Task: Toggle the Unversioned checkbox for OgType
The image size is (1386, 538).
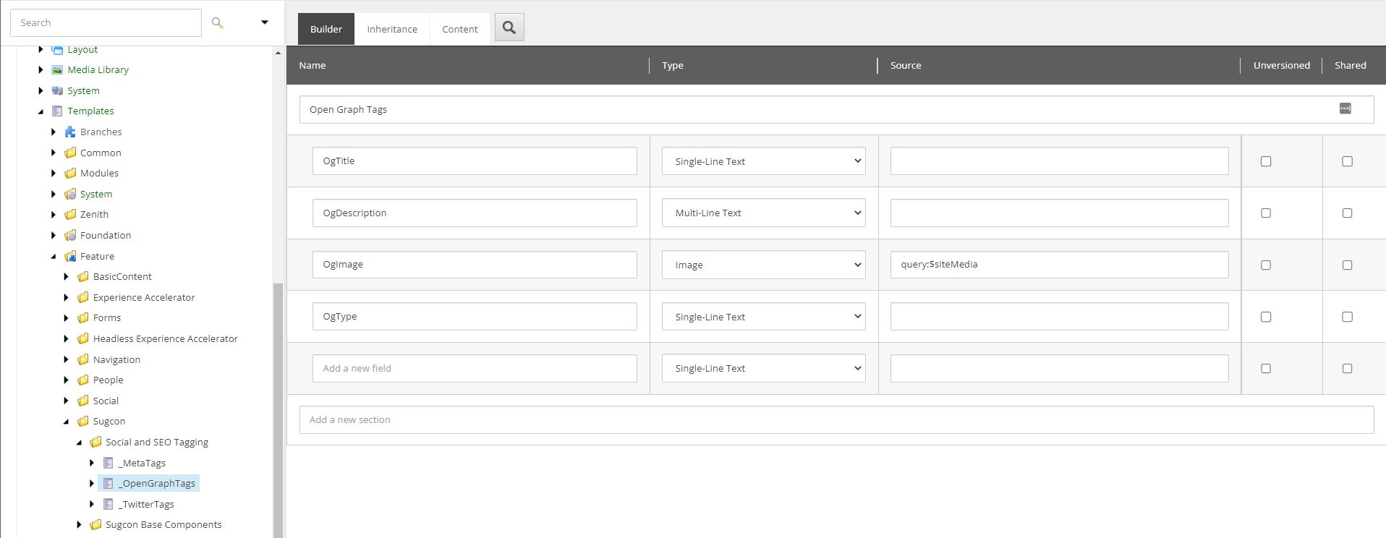Action: [1265, 317]
